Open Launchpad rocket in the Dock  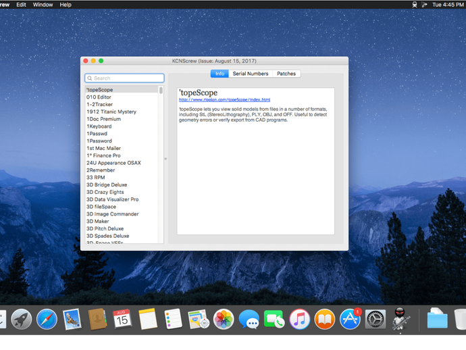[22, 320]
